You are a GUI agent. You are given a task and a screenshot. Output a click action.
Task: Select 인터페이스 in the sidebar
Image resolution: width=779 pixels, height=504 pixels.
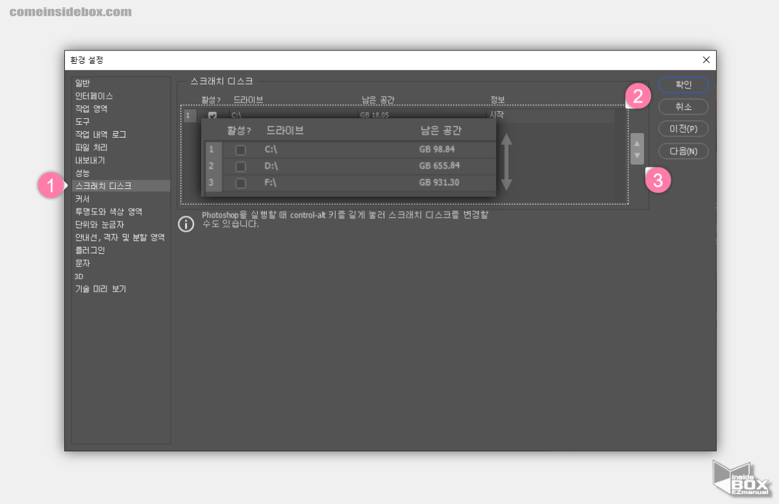(x=94, y=96)
